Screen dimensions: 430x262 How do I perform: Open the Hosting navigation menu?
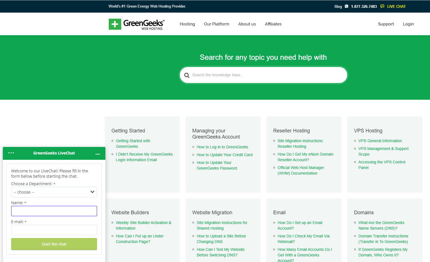click(x=187, y=24)
